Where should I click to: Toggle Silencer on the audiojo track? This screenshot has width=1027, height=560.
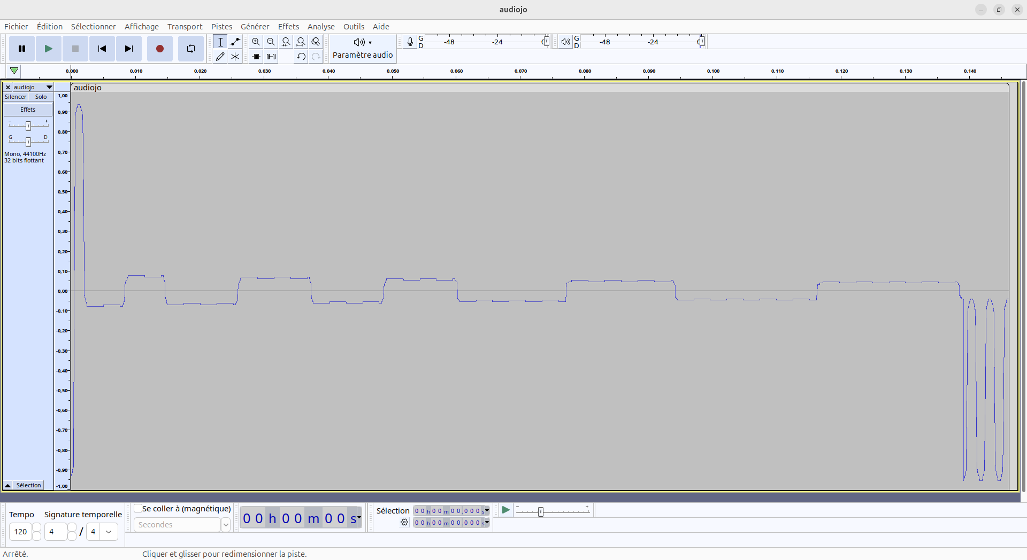point(16,97)
